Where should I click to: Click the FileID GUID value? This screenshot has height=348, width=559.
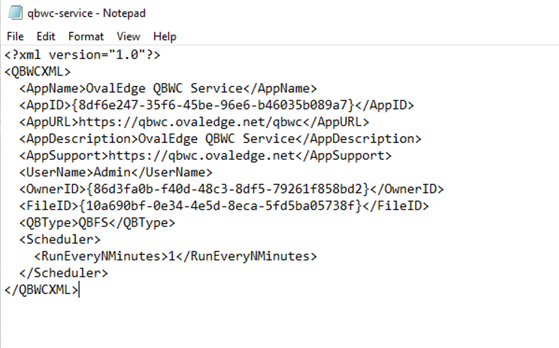point(217,206)
